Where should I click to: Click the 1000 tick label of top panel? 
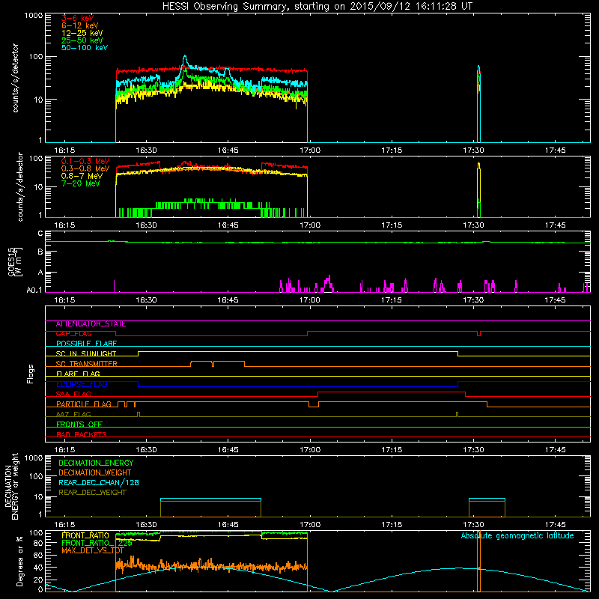[x=33, y=16]
